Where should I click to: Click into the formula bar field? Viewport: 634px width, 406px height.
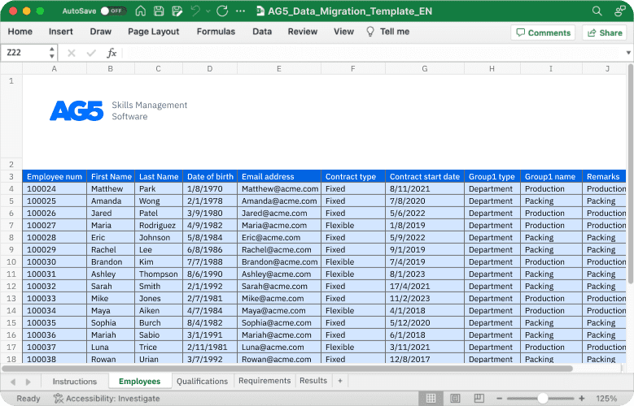point(373,53)
